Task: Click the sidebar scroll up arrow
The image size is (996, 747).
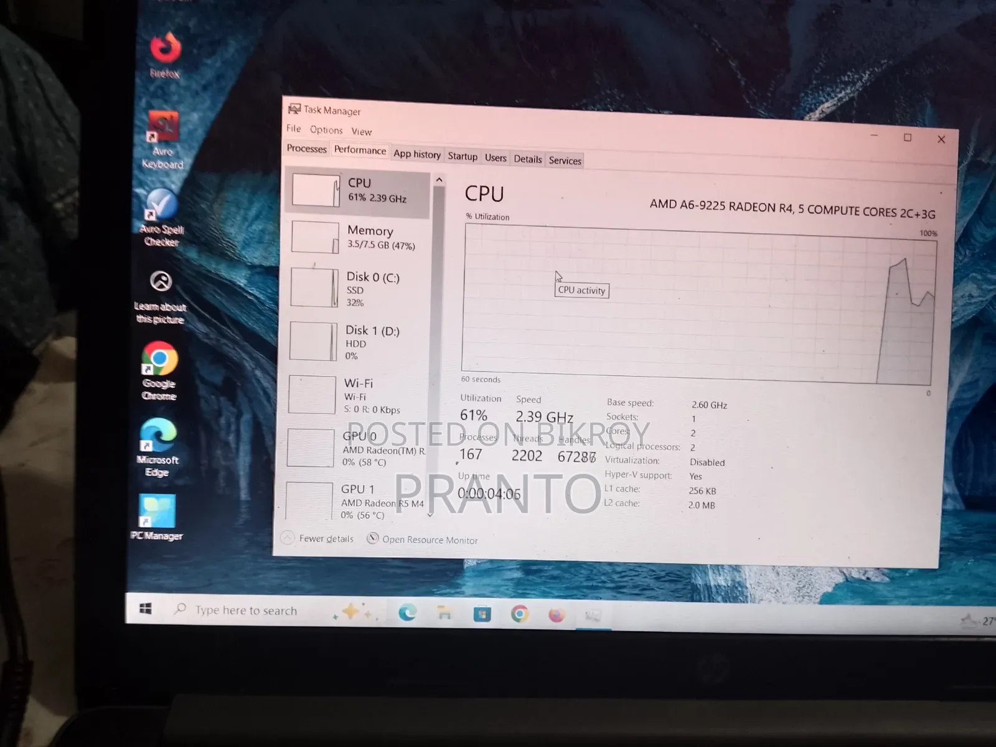Action: pyautogui.click(x=439, y=180)
